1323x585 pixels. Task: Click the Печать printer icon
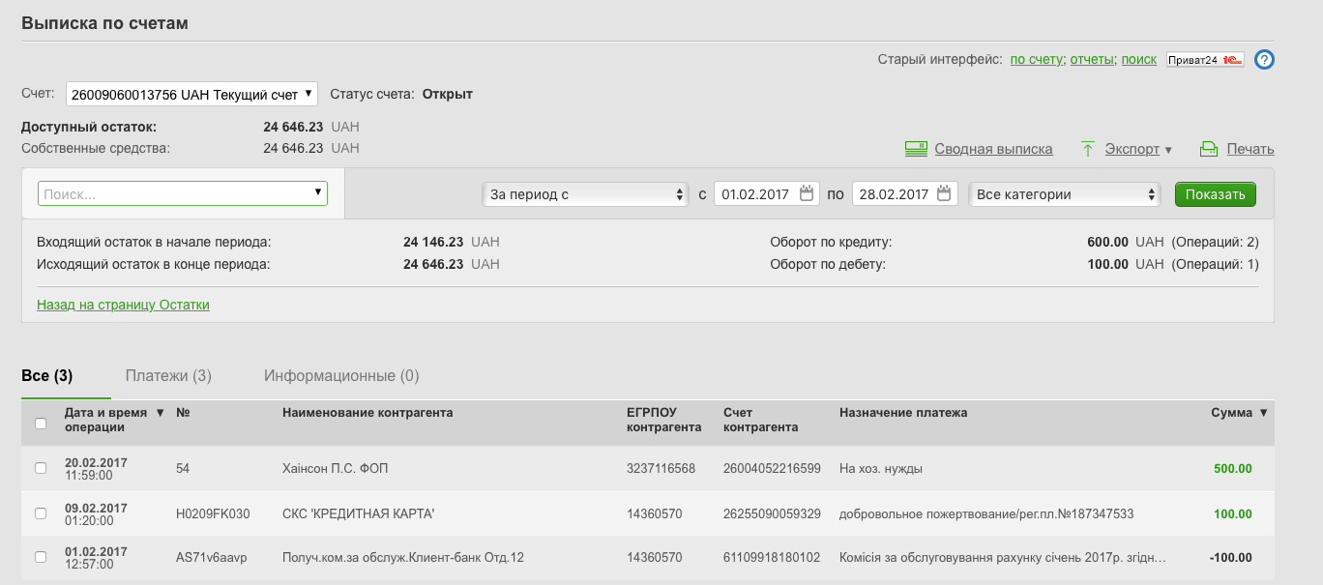pyautogui.click(x=1208, y=149)
